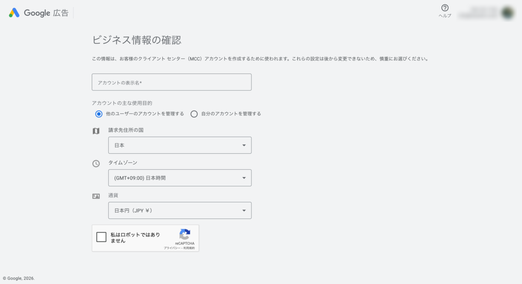
Task: Expand the 日本円 (JPY ¥) currency dropdown
Action: pos(180,211)
